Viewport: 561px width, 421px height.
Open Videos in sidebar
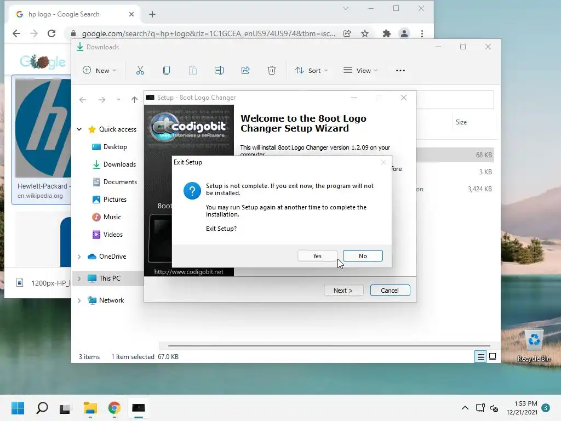click(x=108, y=235)
